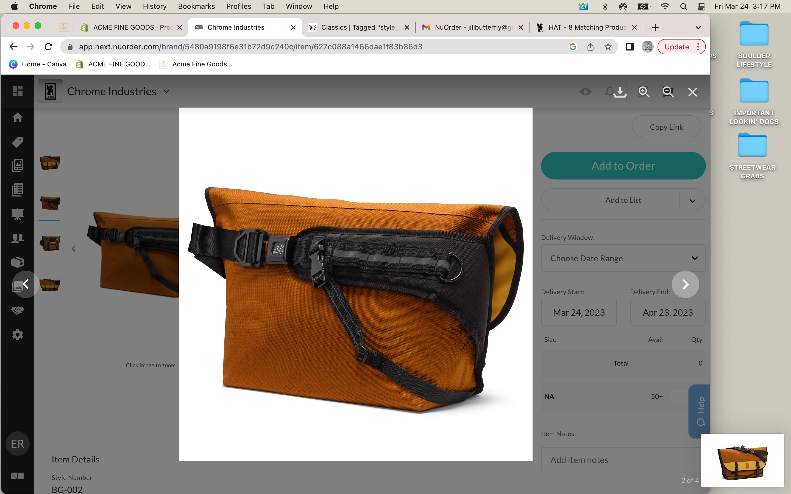Go back in browser history

click(x=13, y=47)
